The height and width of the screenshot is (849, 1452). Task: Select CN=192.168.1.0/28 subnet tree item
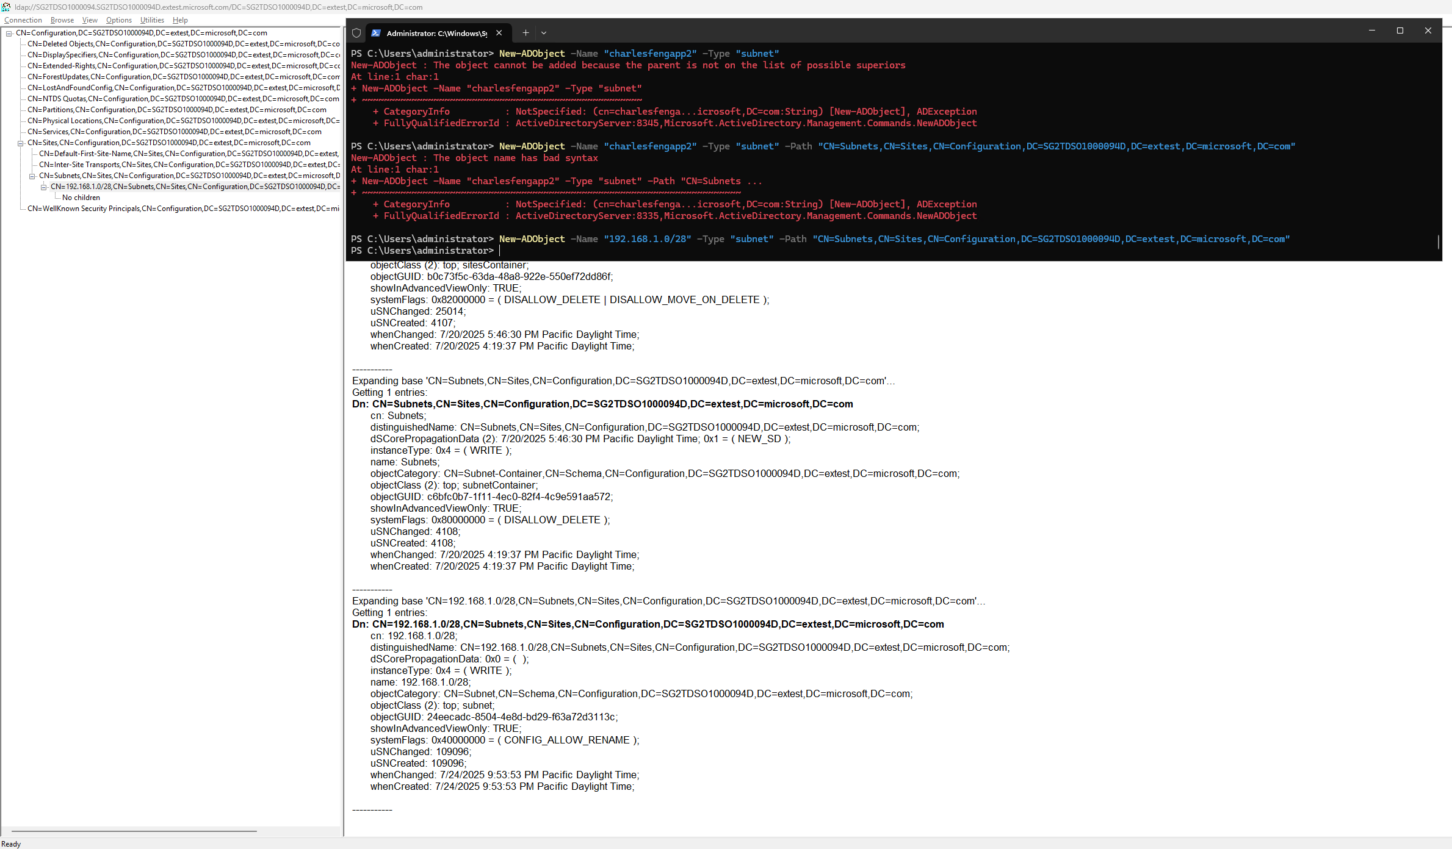(x=195, y=187)
